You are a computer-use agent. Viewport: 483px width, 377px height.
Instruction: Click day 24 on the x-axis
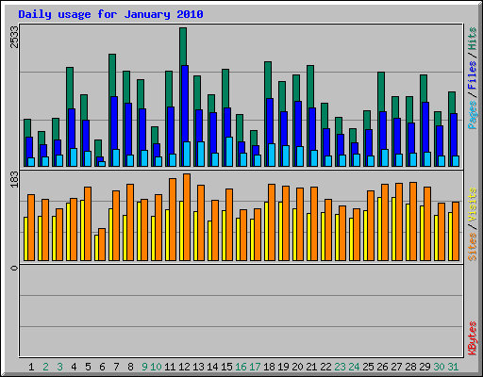354,367
